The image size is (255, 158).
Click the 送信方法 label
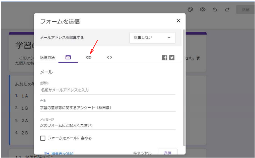[x=47, y=58]
